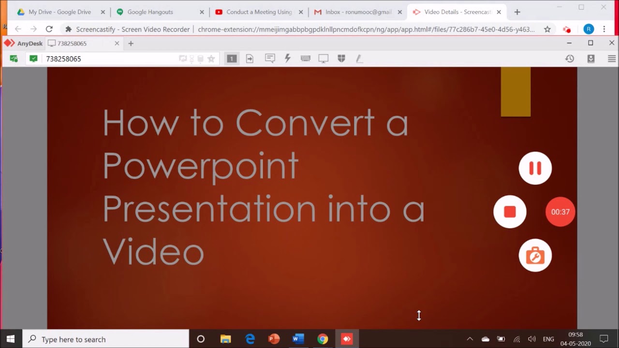Screen dimensions: 619x348
Task: Open AnyDesk hamburger main menu
Action: 612,58
